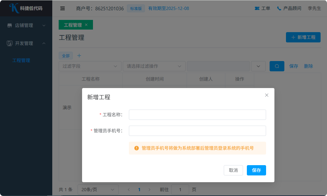Expand the 店铺管理 sidebar menu
The image size is (327, 196).
point(26,25)
